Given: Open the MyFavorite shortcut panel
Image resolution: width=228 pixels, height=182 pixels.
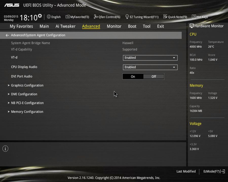Looking at the screenshot, I should [x=77, y=17].
